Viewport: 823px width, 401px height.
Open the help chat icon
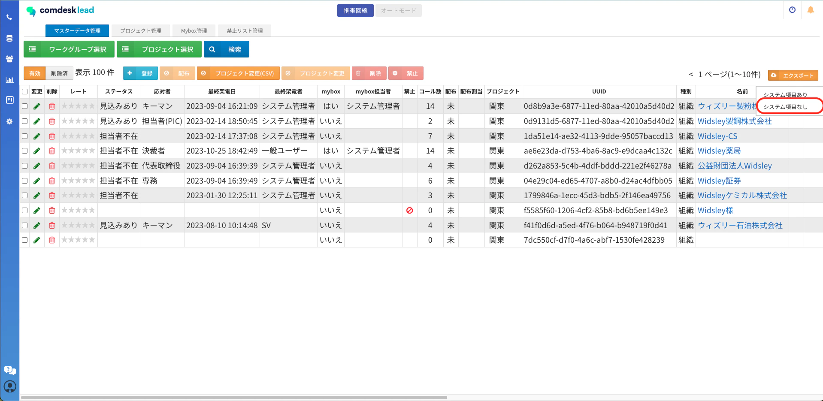click(x=10, y=371)
